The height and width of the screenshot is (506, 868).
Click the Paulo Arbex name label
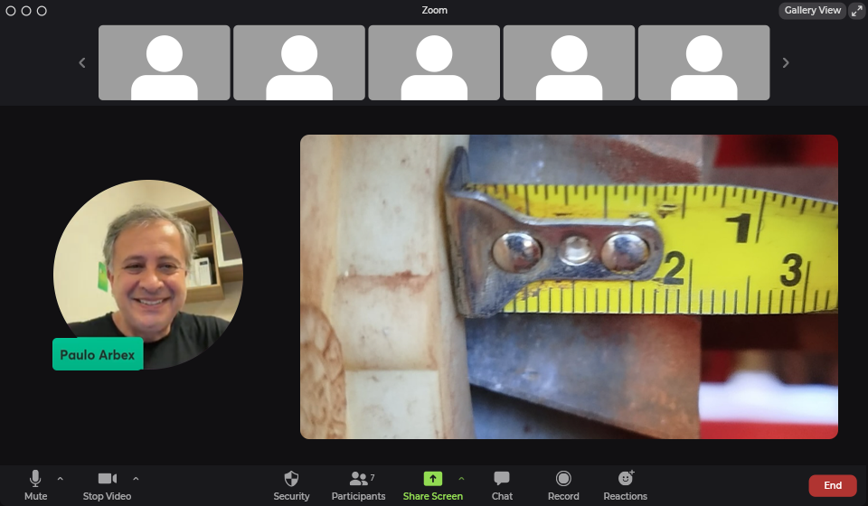point(98,354)
